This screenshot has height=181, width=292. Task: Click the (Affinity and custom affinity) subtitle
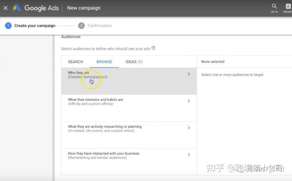point(91,104)
